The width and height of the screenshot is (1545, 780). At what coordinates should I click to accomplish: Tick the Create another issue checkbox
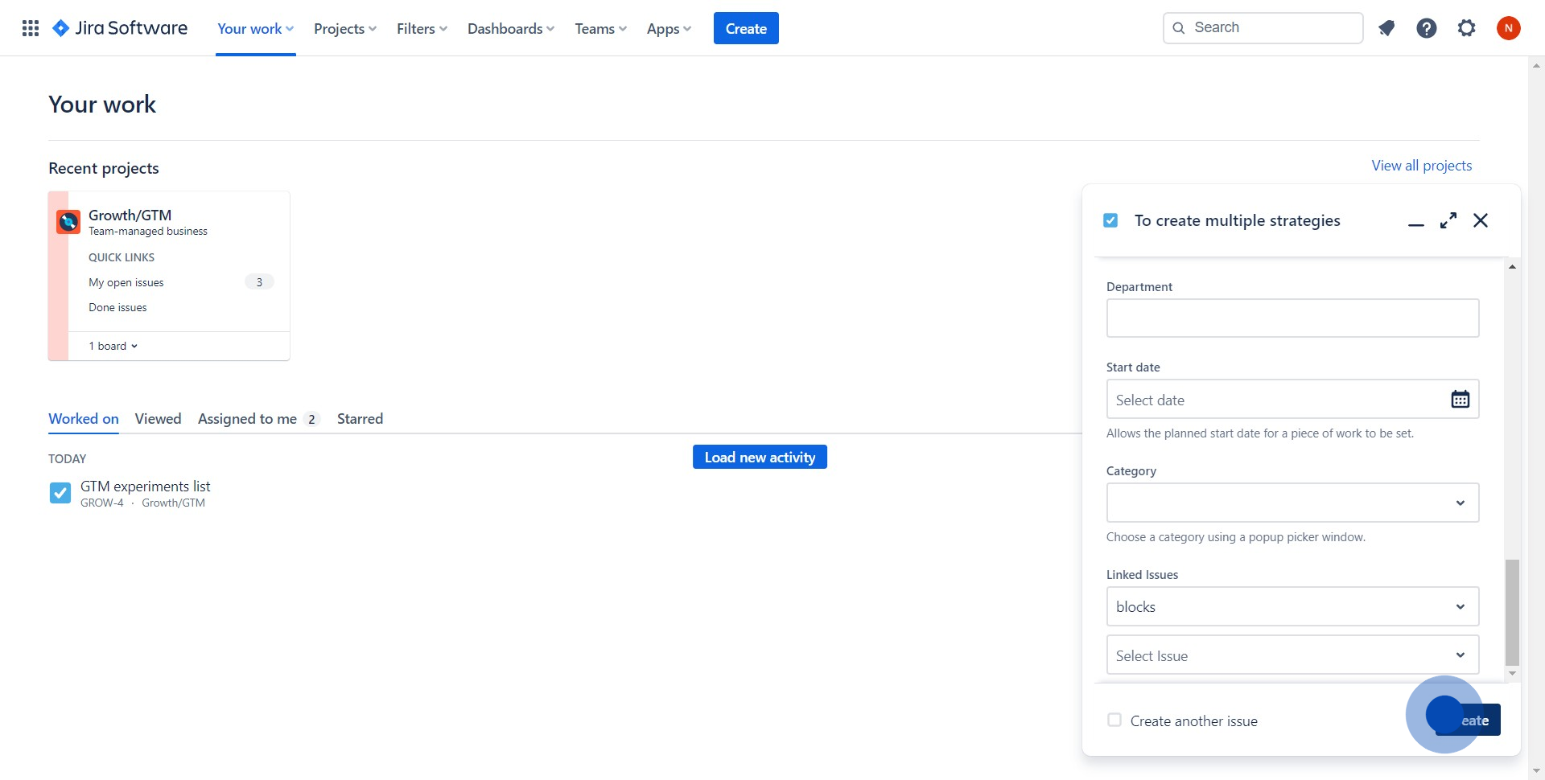pyautogui.click(x=1114, y=720)
